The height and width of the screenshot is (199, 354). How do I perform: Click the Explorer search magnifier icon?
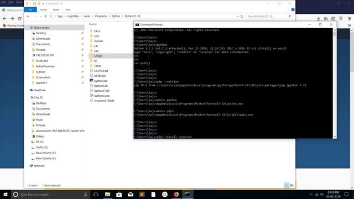point(290,16)
